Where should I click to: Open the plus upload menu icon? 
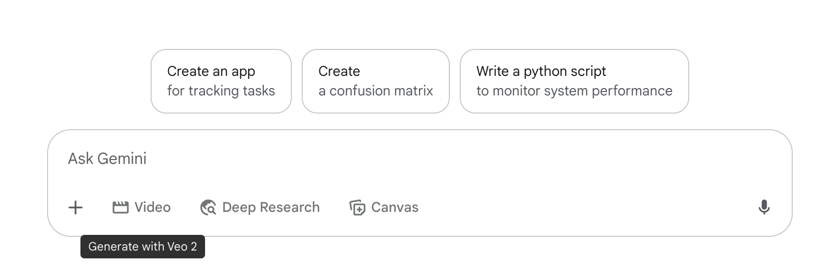(x=76, y=207)
